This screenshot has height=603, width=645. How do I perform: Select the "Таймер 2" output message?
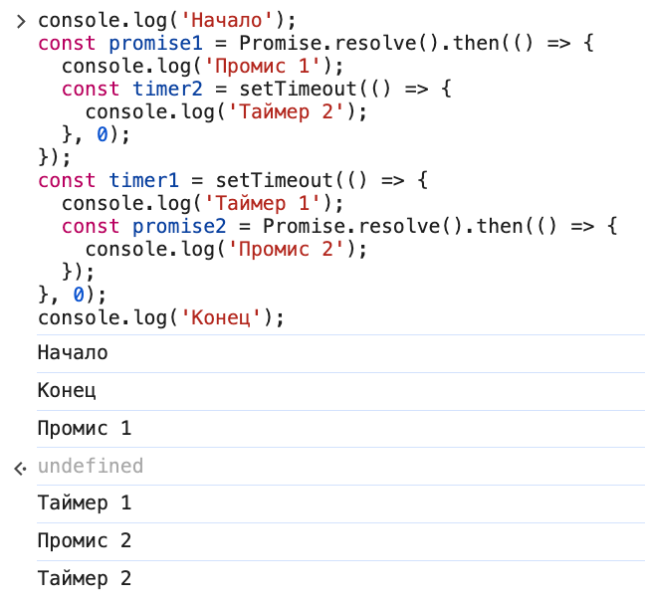coord(85,578)
